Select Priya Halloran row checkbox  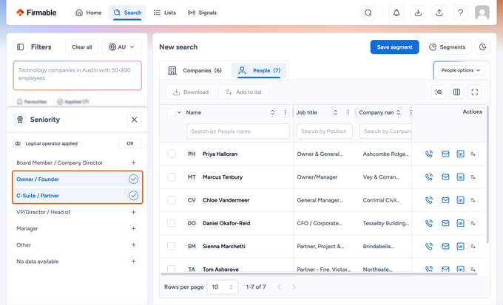pyautogui.click(x=172, y=154)
